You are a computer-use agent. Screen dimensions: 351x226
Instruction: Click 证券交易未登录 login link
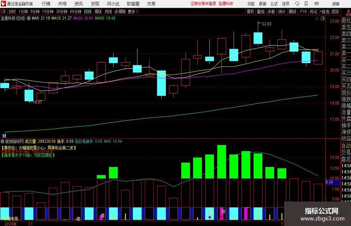(x=203, y=4)
